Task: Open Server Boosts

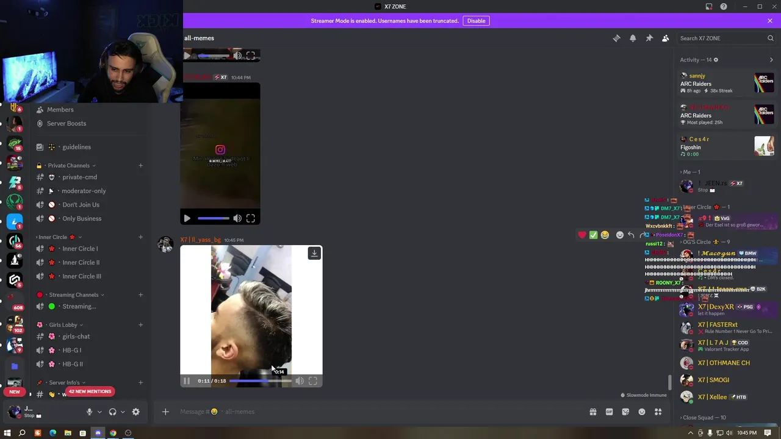Action: 67,123
